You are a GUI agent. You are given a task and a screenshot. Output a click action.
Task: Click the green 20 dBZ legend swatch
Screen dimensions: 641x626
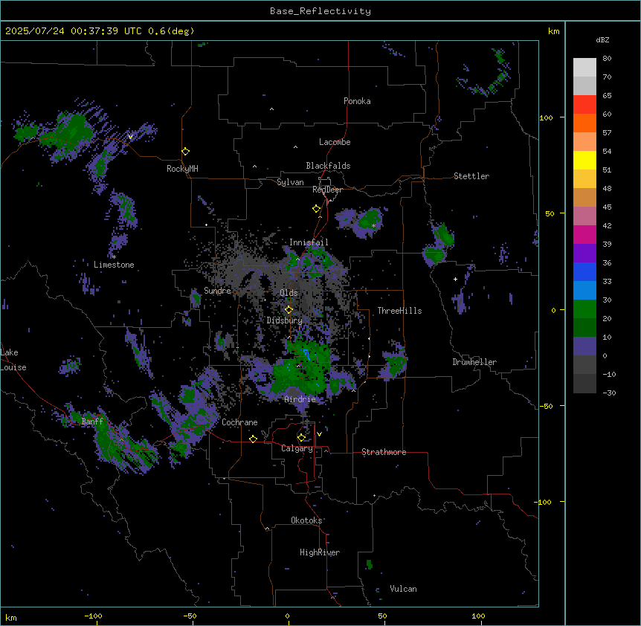(x=584, y=309)
